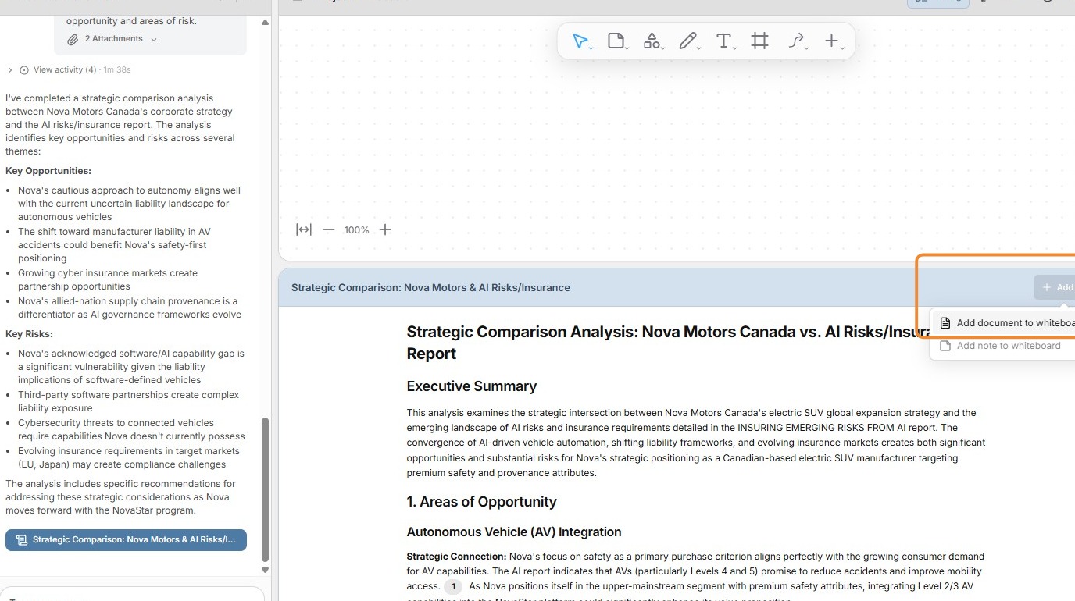1075x601 pixels.
Task: Click the 'Key Opportunities:' label in chat
Action: (x=48, y=171)
